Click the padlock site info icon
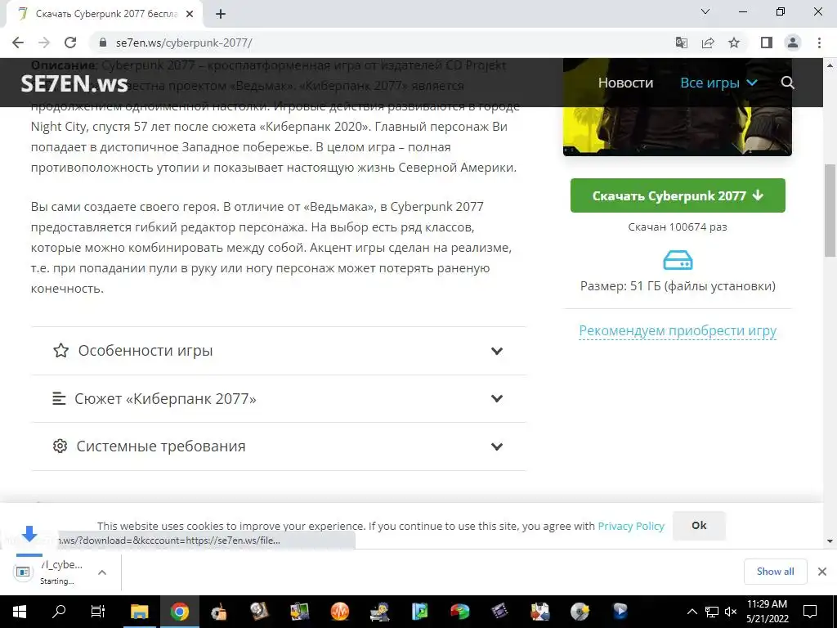 103,43
